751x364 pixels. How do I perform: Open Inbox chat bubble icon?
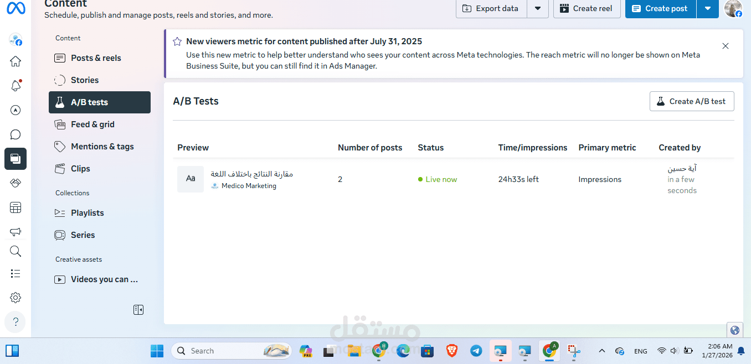(x=16, y=134)
